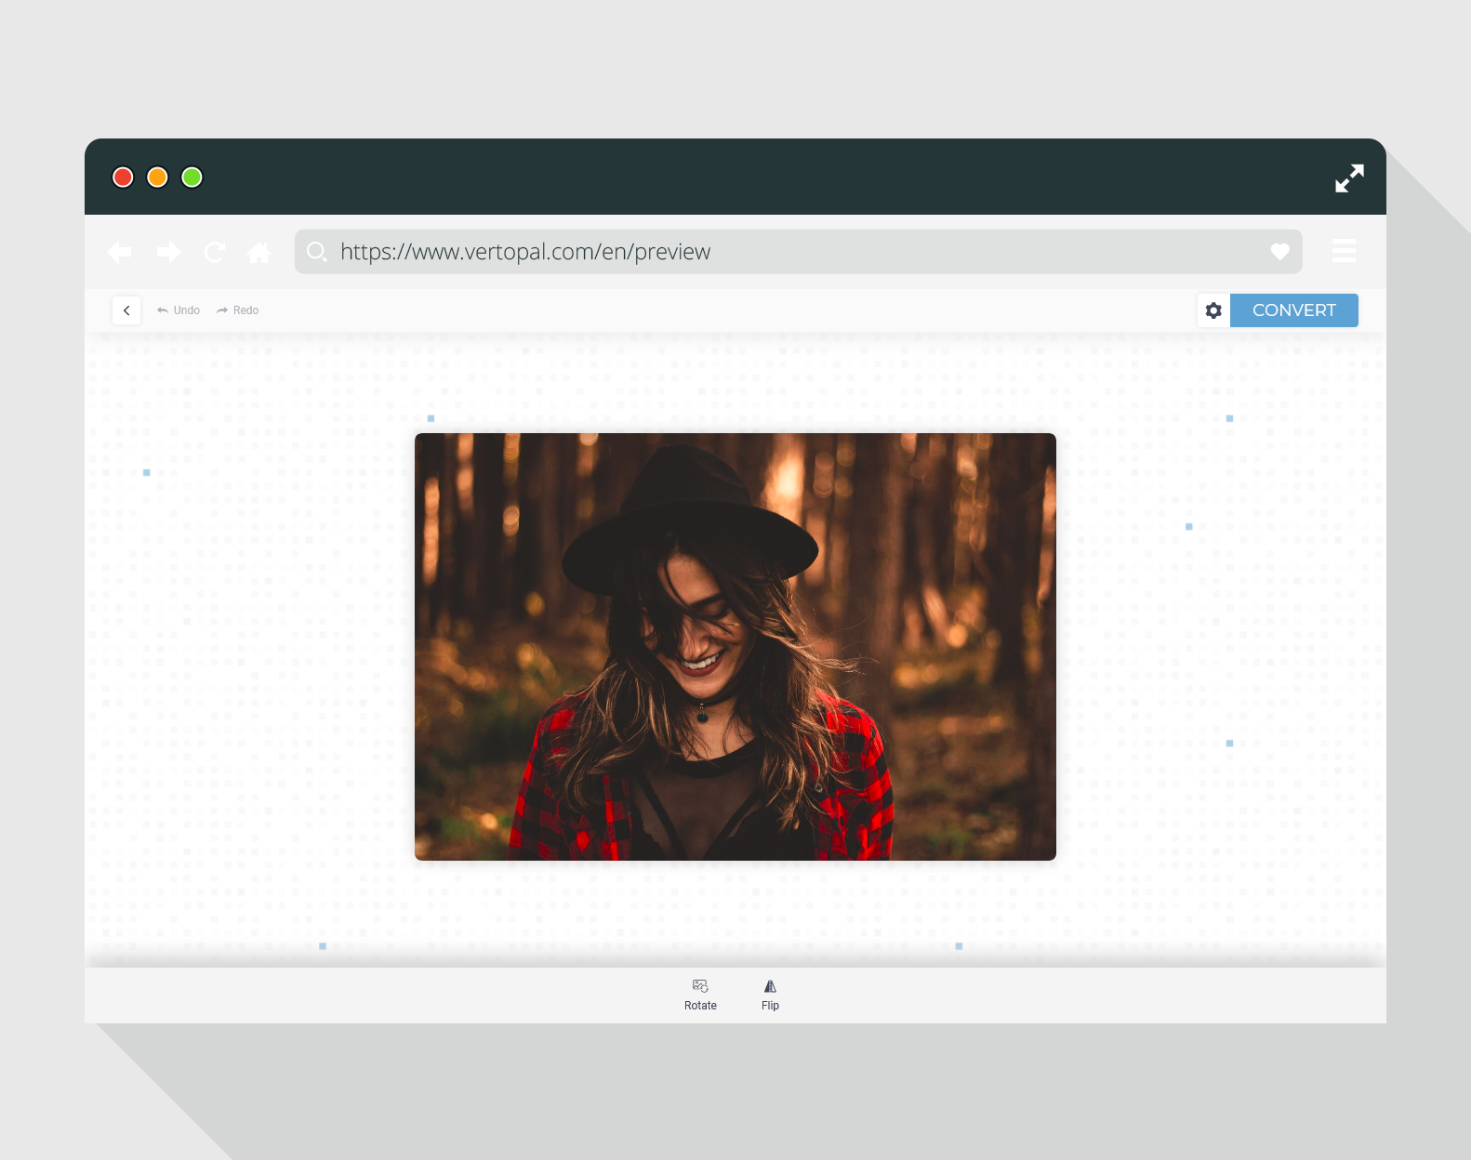The height and width of the screenshot is (1160, 1471).
Task: Maximize window with green circle button
Action: [x=192, y=178]
